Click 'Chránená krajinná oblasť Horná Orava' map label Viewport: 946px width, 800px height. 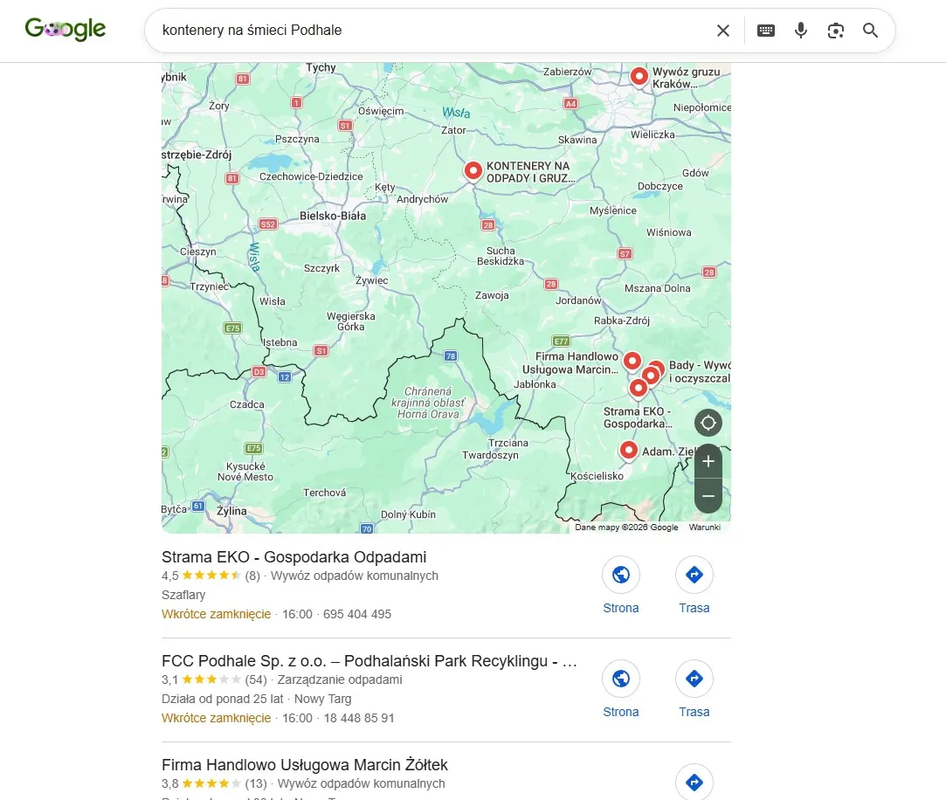click(x=428, y=403)
